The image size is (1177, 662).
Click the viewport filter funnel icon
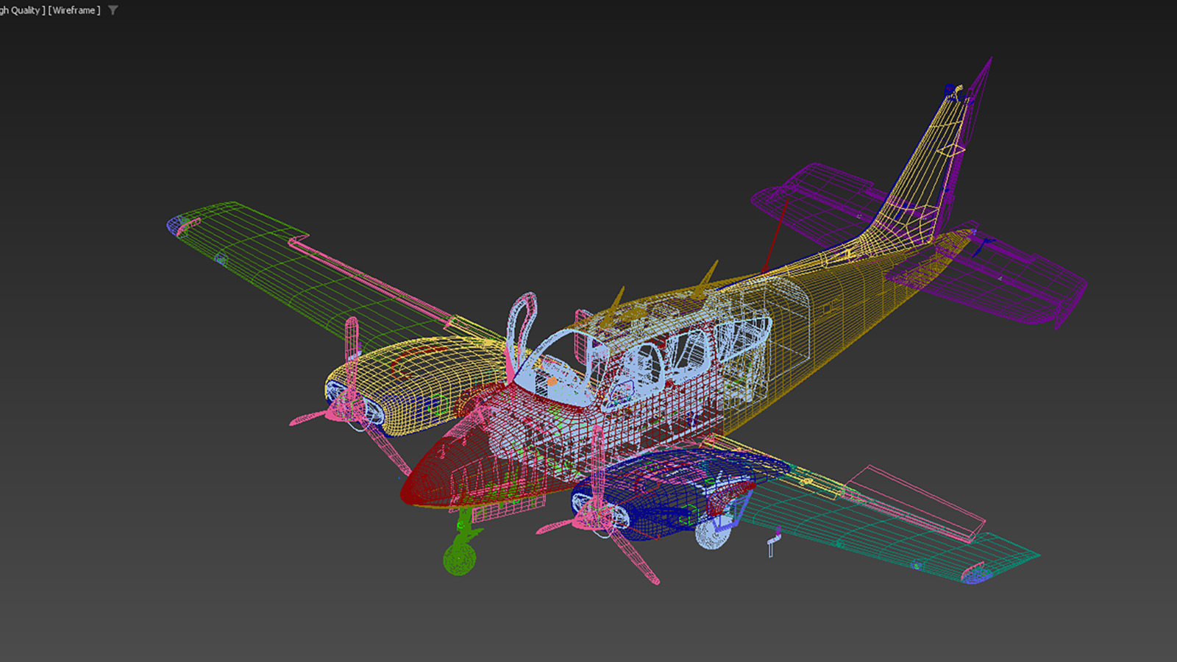tap(113, 10)
